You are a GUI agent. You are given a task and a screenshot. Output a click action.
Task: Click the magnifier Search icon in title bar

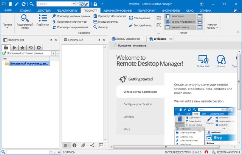[x=31, y=4]
